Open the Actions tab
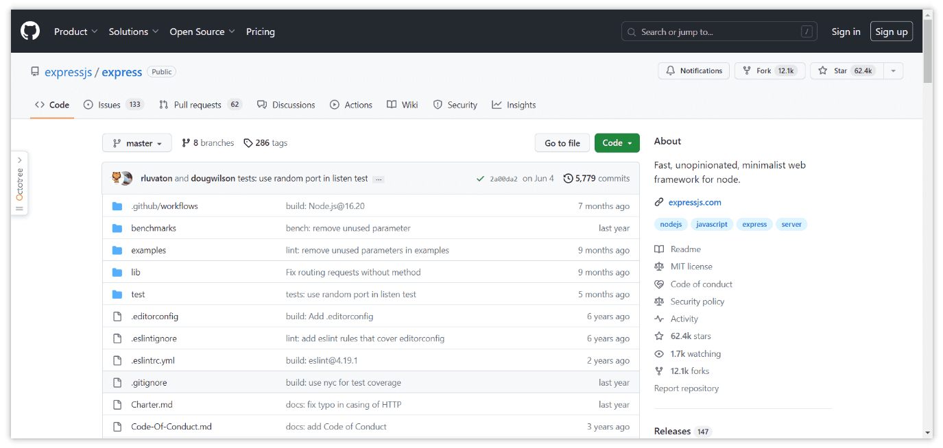The height and width of the screenshot is (448, 943). click(351, 105)
